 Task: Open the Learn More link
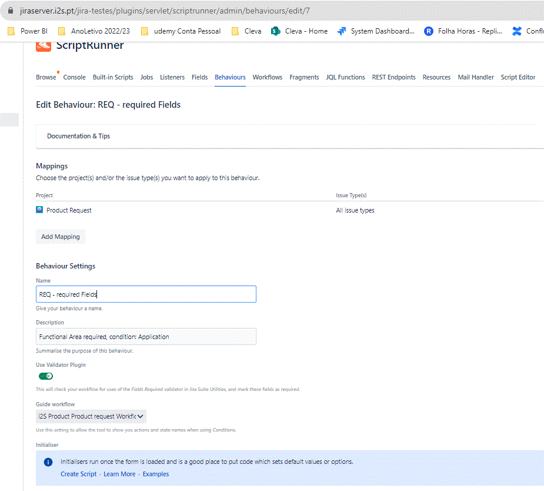(119, 474)
